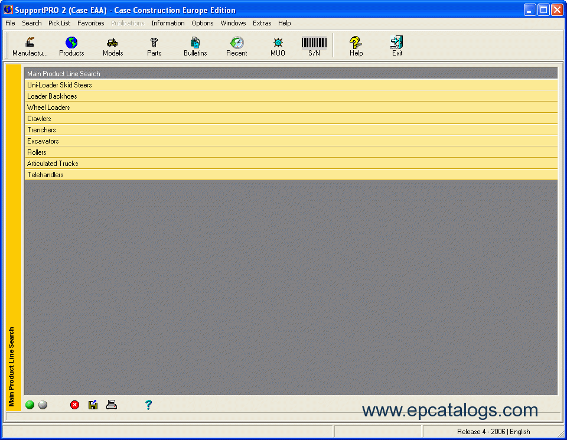Click the Products globe icon

pyautogui.click(x=71, y=46)
